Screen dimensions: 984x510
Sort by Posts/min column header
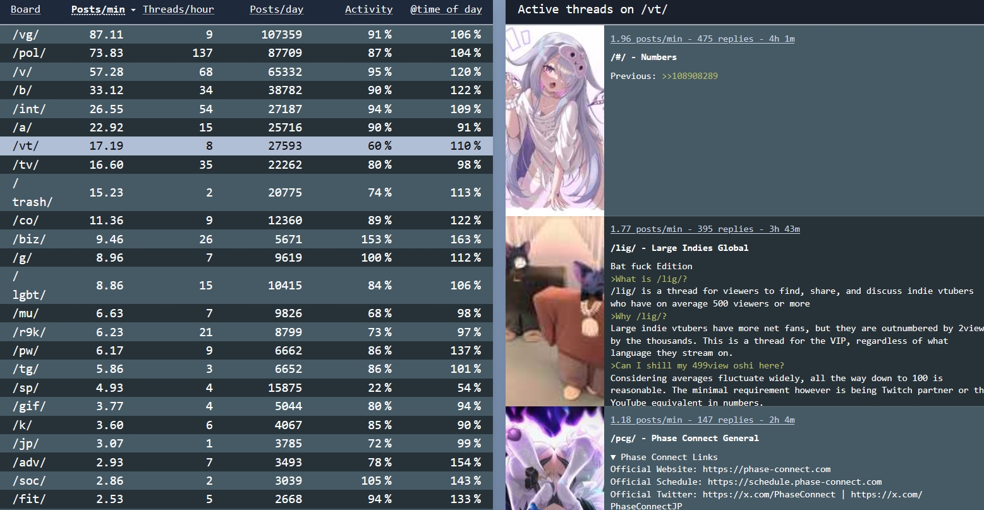pyautogui.click(x=98, y=9)
